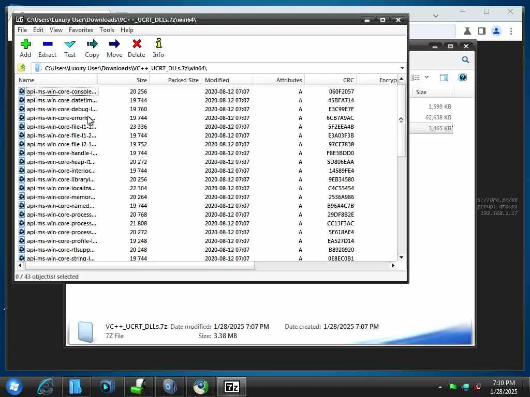Go up one folder level icon
530x397 pixels.
click(x=22, y=68)
